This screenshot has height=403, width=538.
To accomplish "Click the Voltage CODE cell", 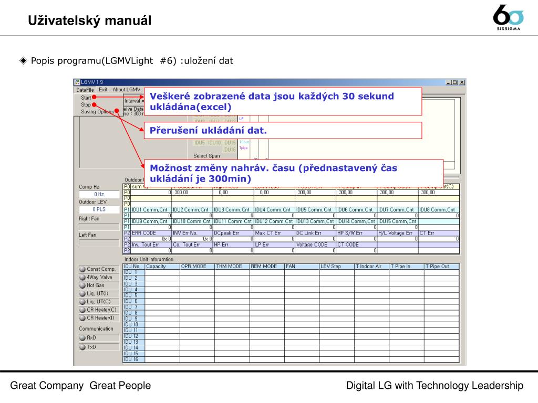I will coord(316,245).
